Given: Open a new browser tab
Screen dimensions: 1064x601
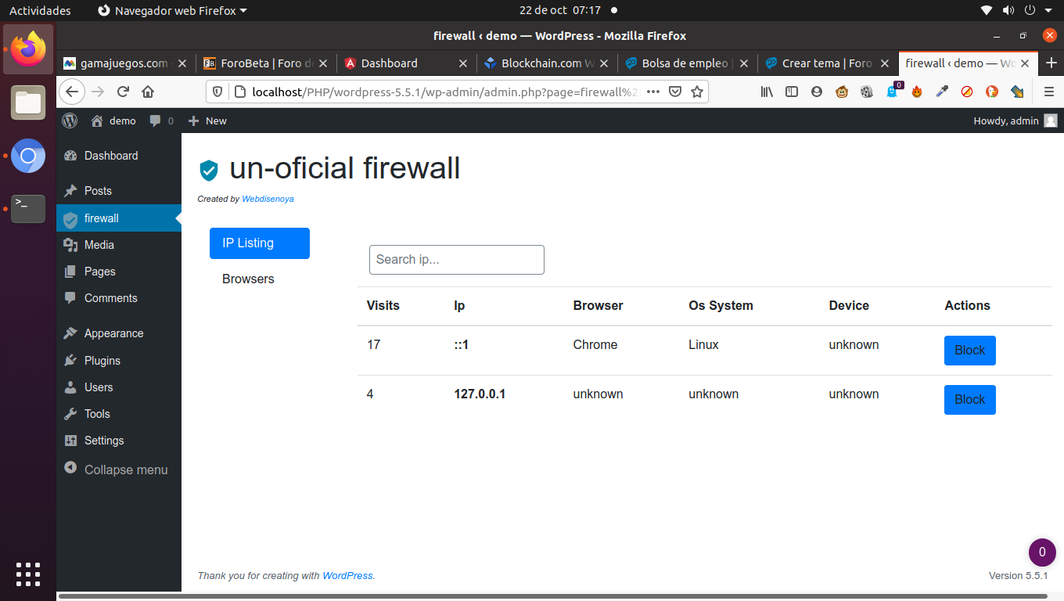Looking at the screenshot, I should [1051, 63].
